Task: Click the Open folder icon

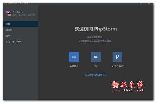Action: point(96,57)
